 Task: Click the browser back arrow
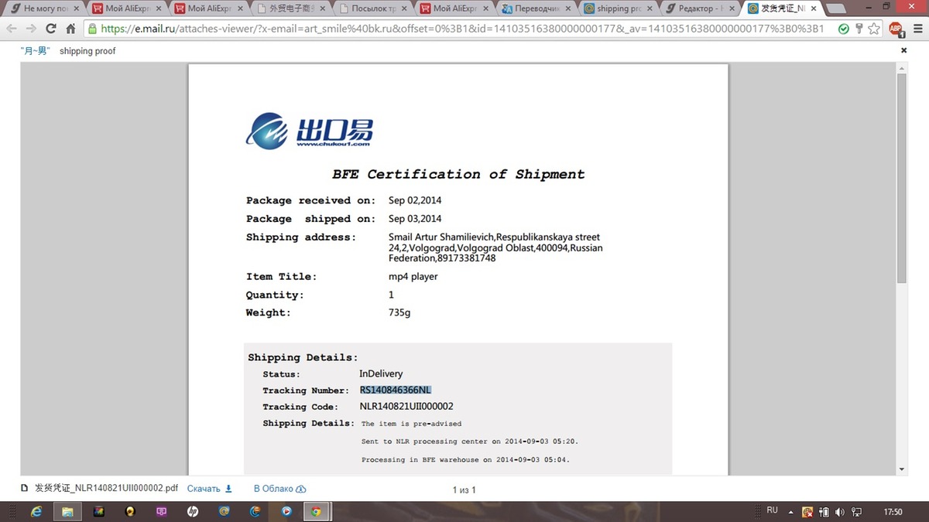point(12,29)
